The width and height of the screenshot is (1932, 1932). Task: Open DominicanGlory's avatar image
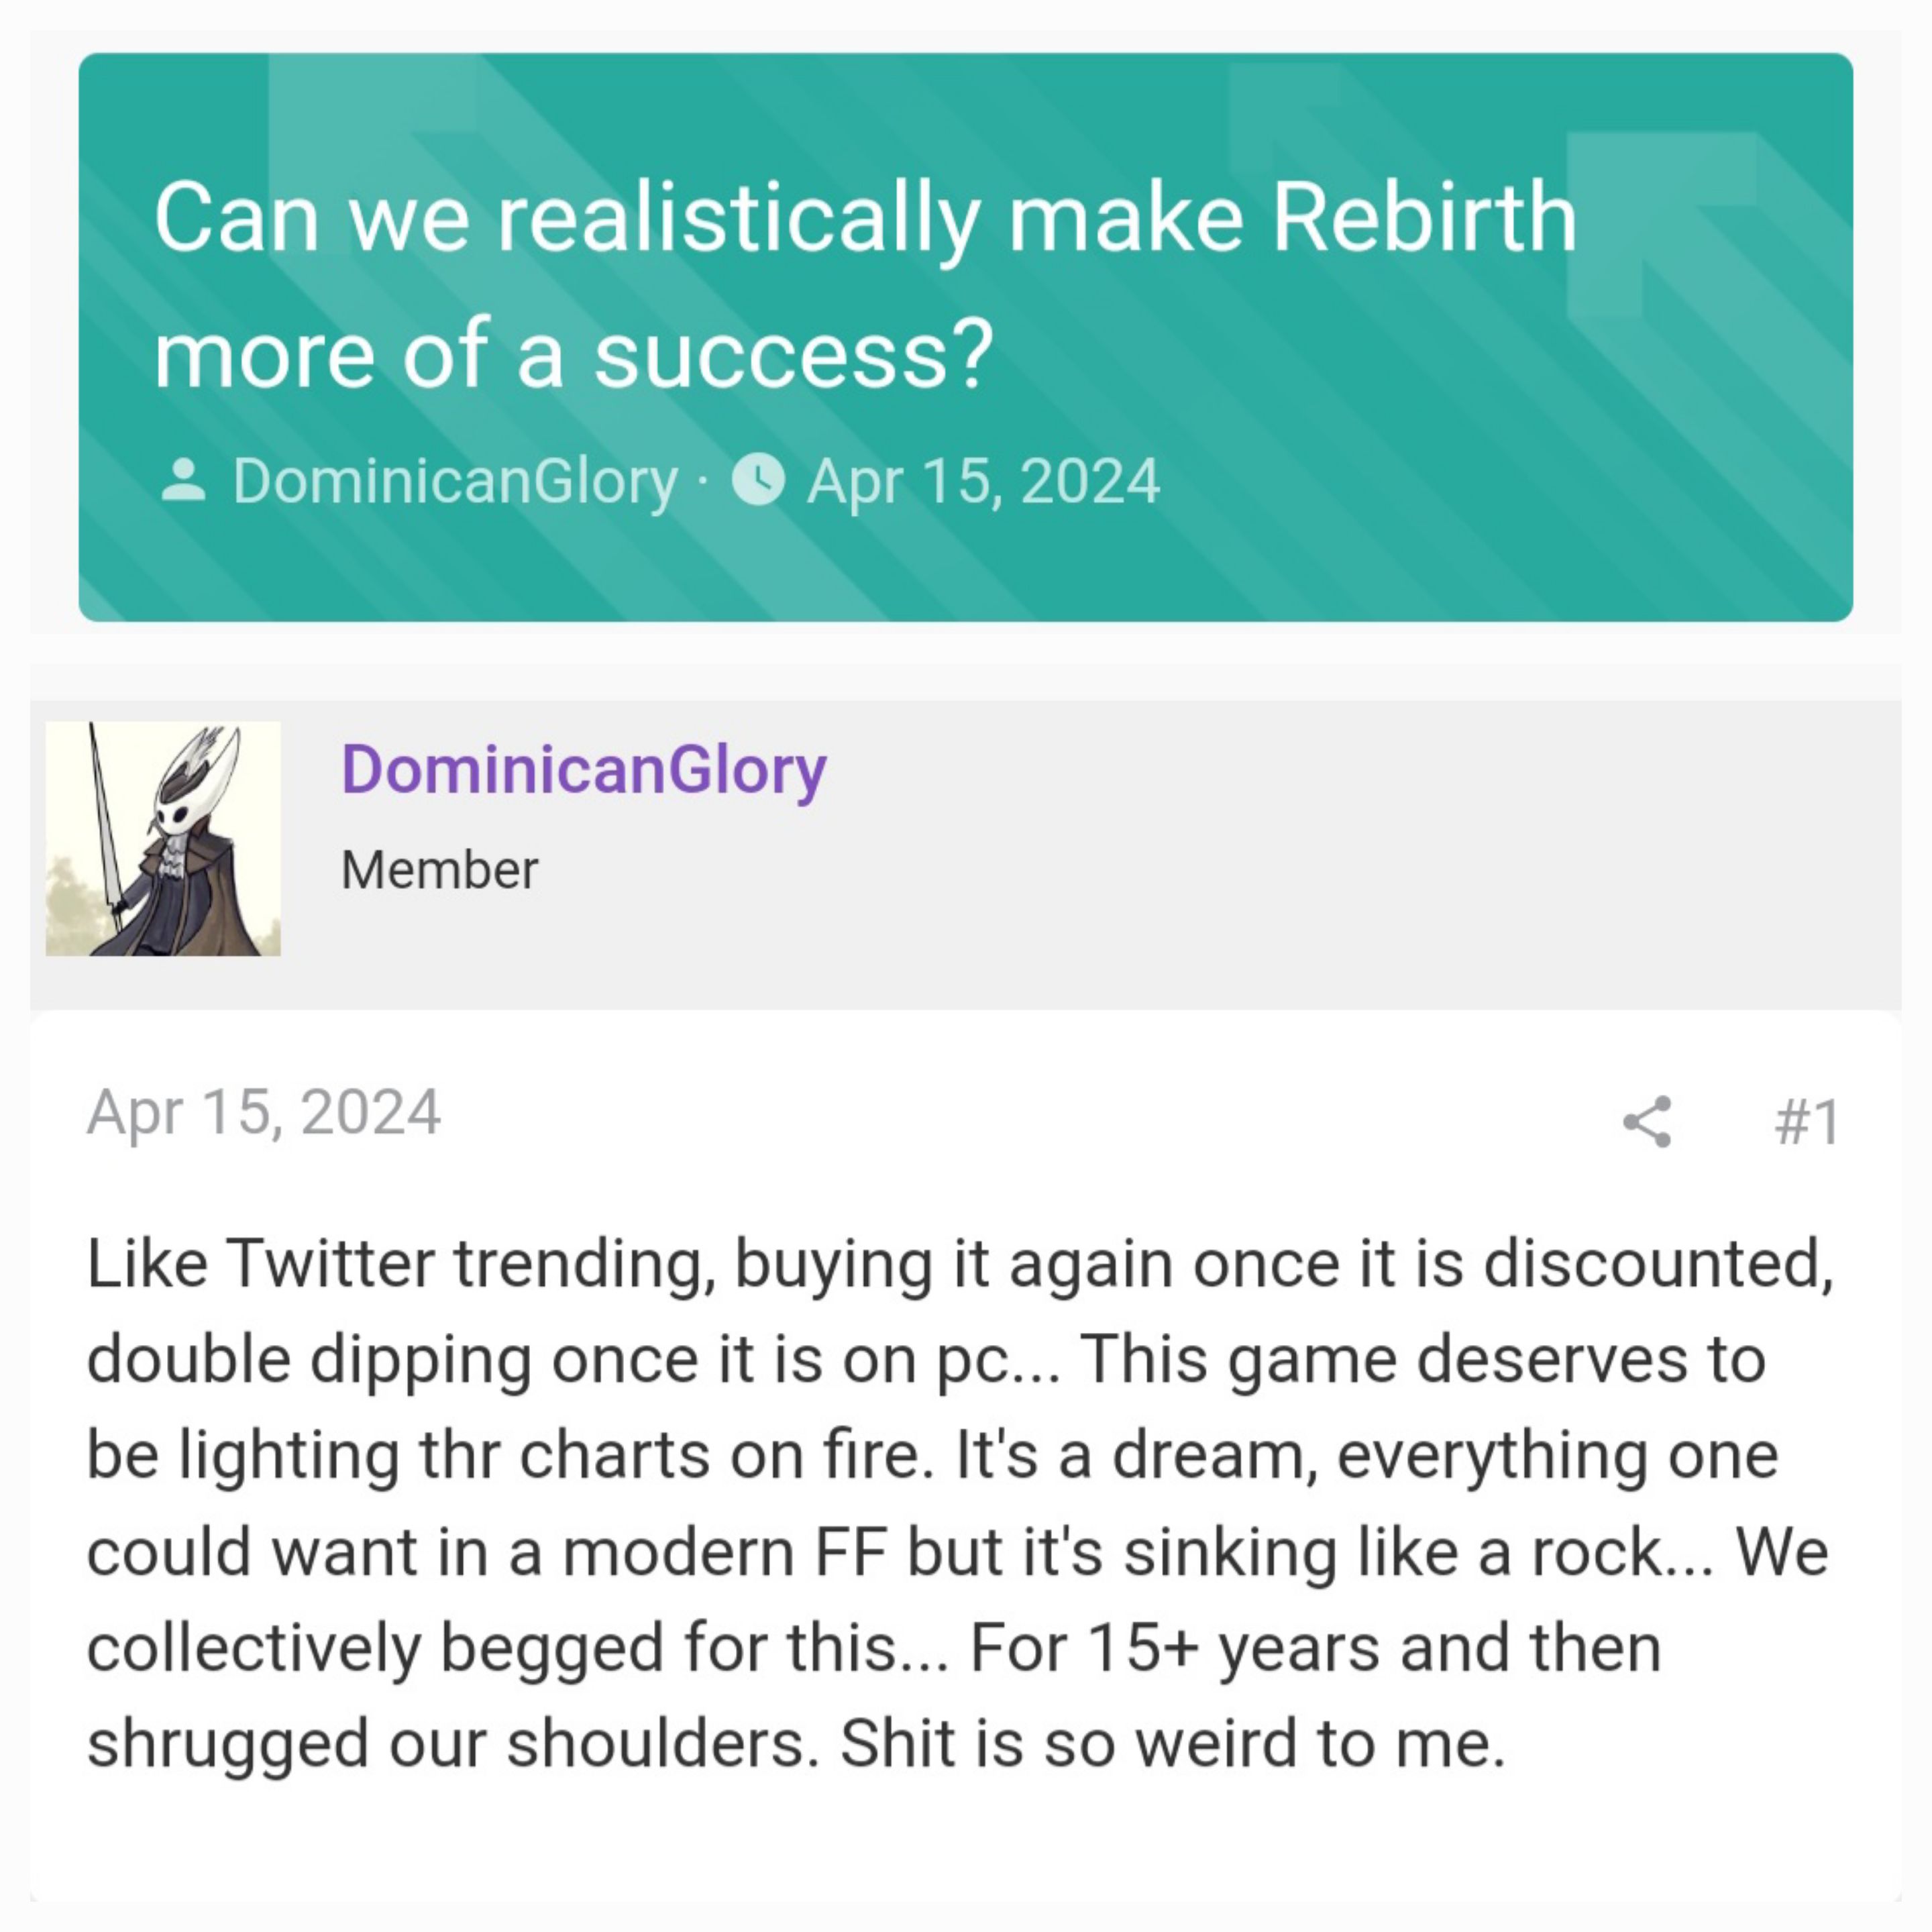(x=163, y=838)
